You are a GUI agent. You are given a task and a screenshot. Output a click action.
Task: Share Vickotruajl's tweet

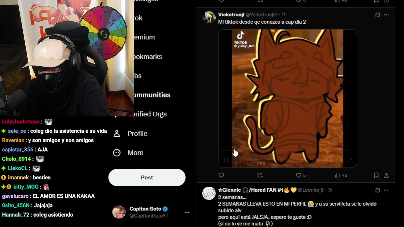[386, 175]
